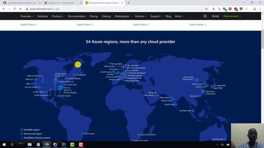This screenshot has height=148, width=264.
Task: Click the browser Forward arrow
Action: (x=9, y=9)
